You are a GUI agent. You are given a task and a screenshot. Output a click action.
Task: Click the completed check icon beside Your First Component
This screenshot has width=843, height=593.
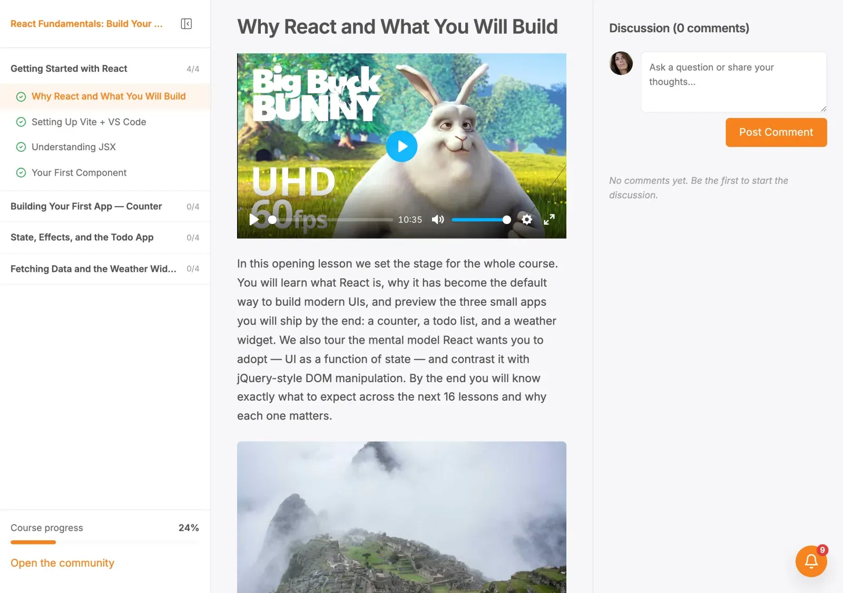(x=21, y=172)
